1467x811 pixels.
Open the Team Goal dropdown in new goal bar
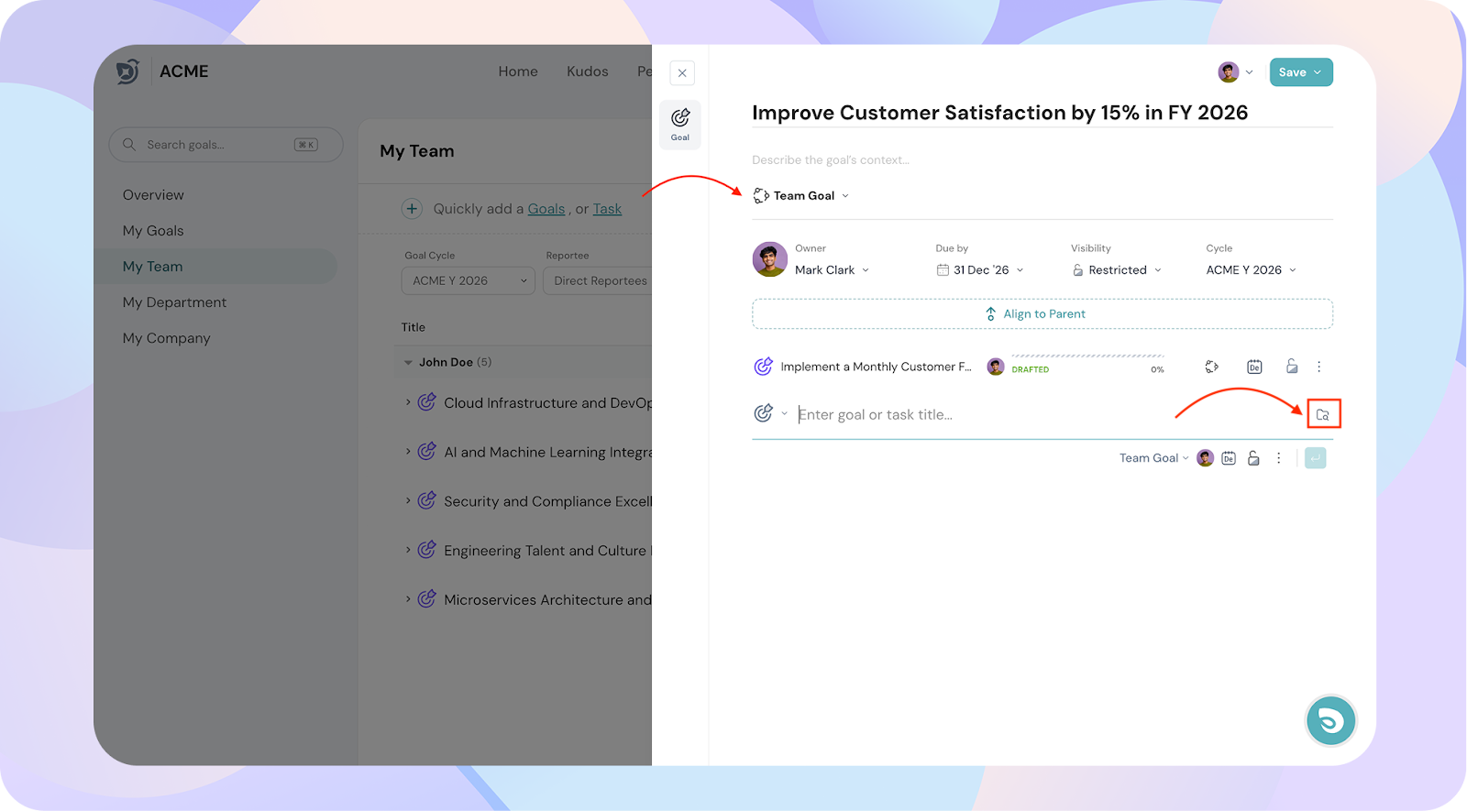click(x=1153, y=458)
